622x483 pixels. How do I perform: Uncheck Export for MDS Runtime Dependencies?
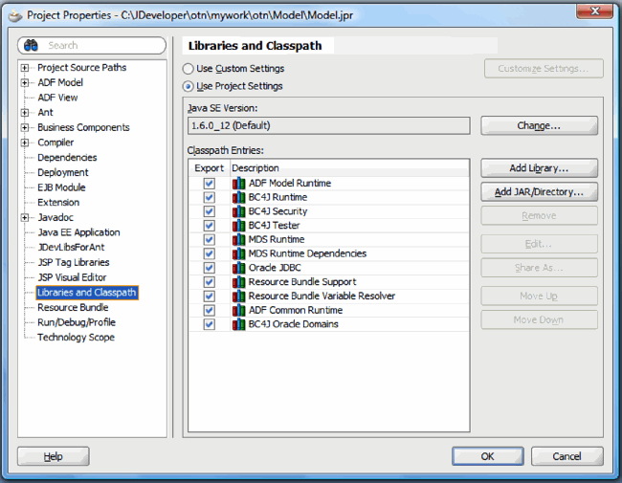tap(210, 253)
